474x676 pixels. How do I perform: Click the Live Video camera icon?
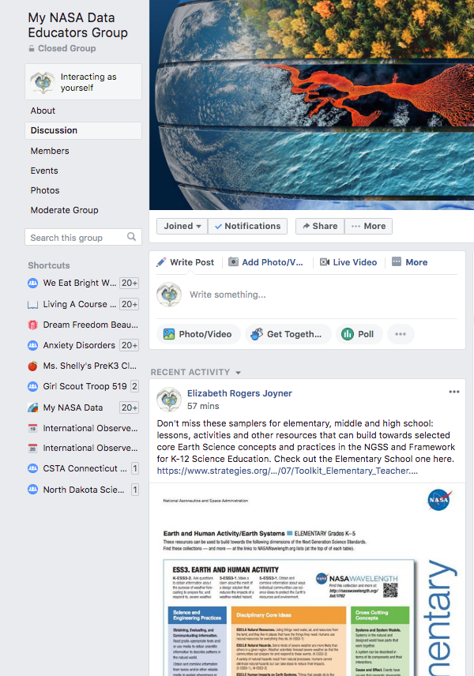[x=324, y=262]
